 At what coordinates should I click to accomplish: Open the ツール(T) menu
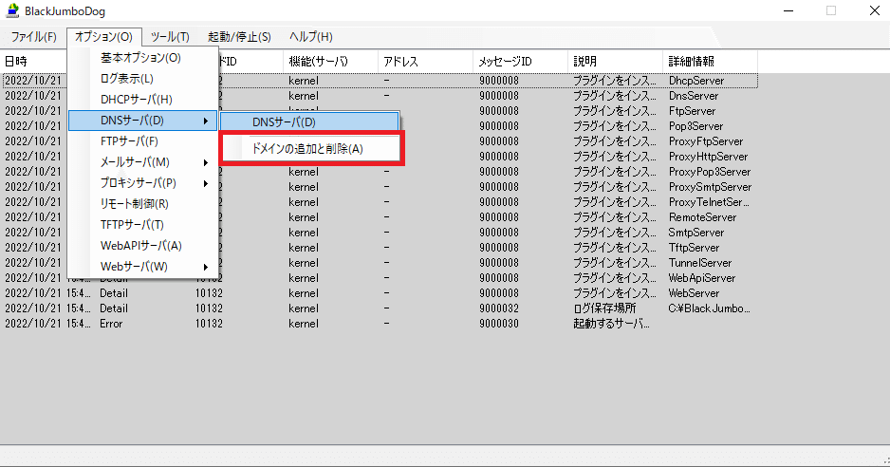tap(170, 37)
